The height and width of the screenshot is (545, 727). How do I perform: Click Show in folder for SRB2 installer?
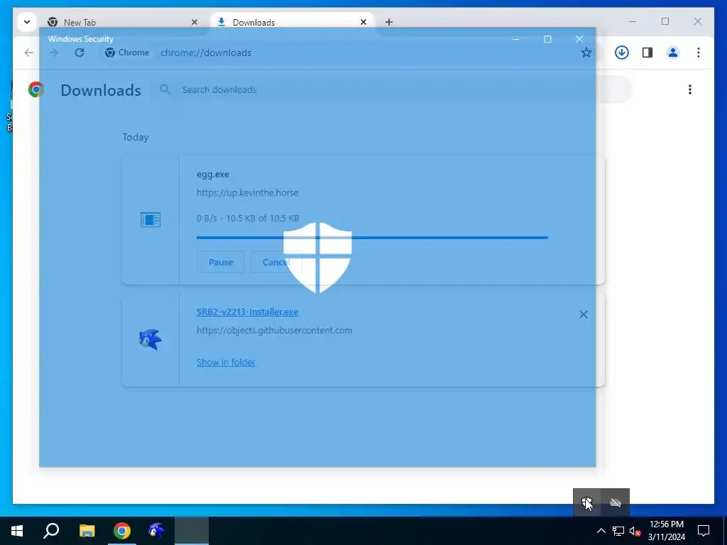[226, 363]
